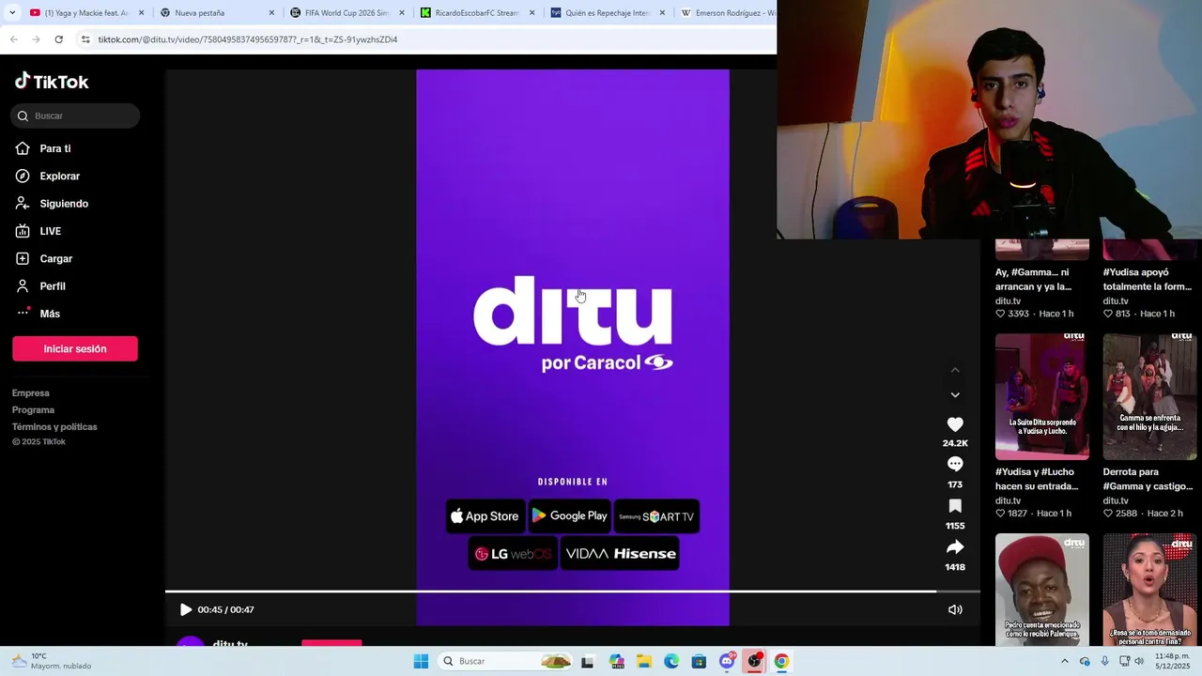This screenshot has width=1202, height=676.
Task: Open Pedro cuenta emocionado video thumbnail
Action: [x=1042, y=590]
